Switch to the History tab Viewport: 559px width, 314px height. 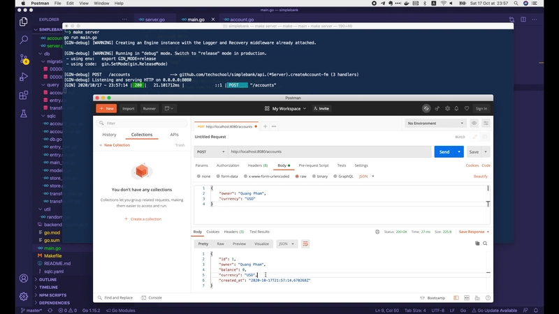tap(109, 135)
